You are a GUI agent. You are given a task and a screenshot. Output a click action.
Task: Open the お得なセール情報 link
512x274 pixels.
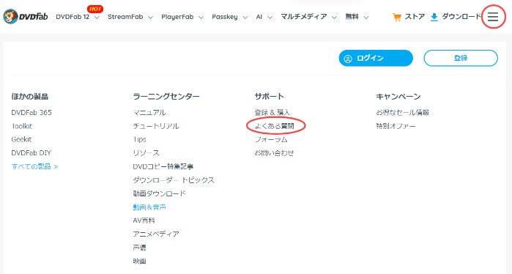coord(402,112)
